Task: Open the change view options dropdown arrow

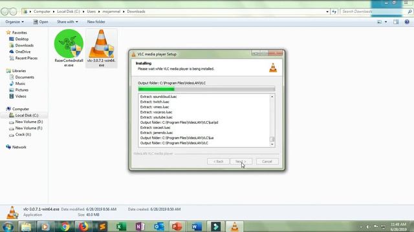Action: click(386, 22)
